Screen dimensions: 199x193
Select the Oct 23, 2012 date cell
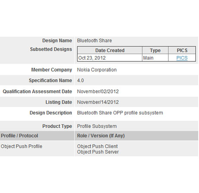(x=110, y=58)
